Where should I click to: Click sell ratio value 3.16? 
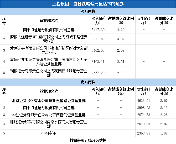pos(164,108)
